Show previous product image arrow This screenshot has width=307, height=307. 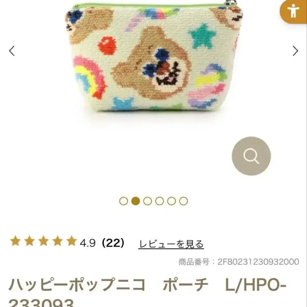coord(12,51)
